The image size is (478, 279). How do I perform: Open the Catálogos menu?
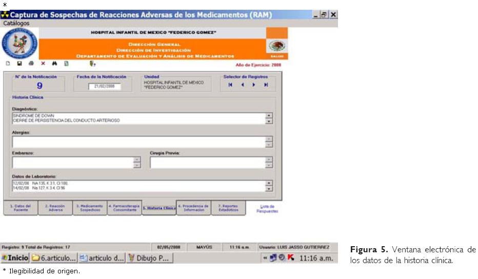pyautogui.click(x=16, y=23)
